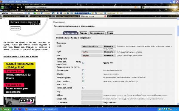Switch to КИТАЙСКИЙ КА... taskbar folder window
The image size is (179, 111).
tap(50, 109)
